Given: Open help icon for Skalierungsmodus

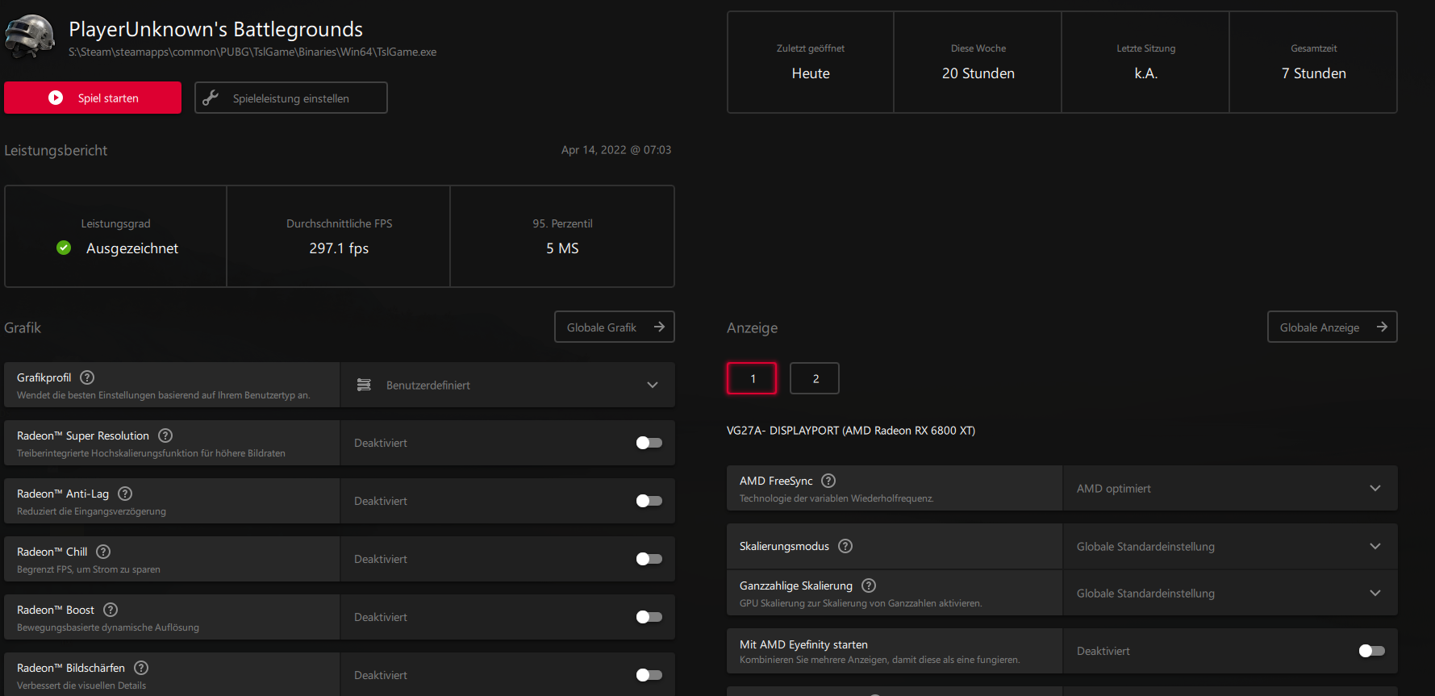Looking at the screenshot, I should click(x=845, y=546).
